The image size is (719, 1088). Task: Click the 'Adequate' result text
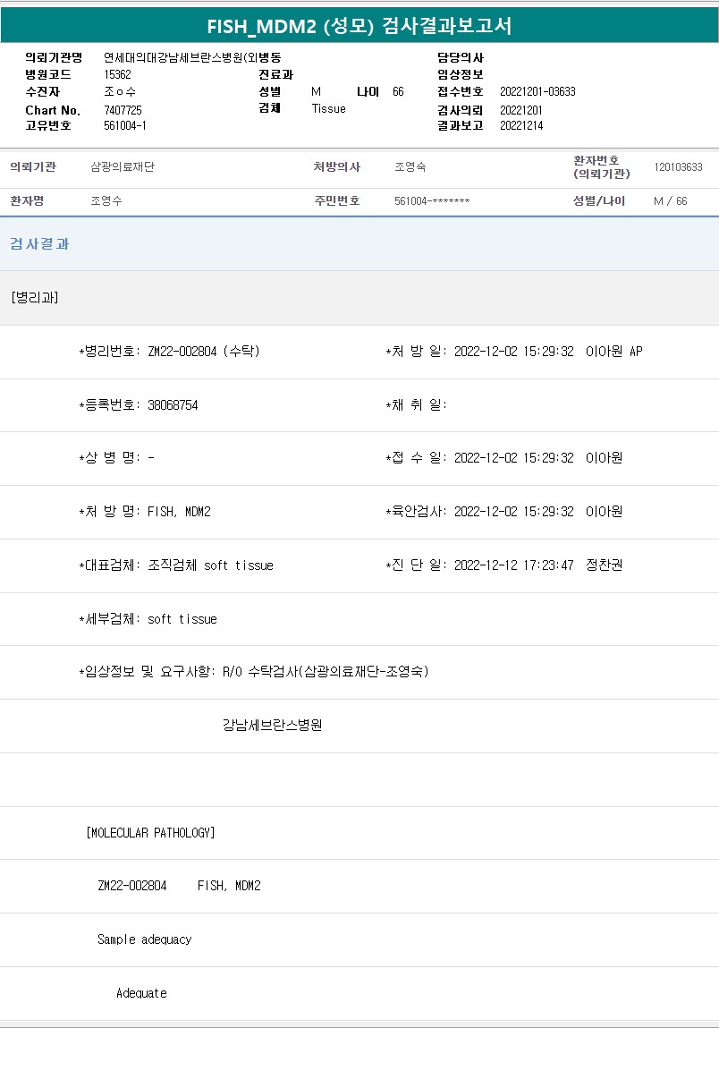point(141,993)
